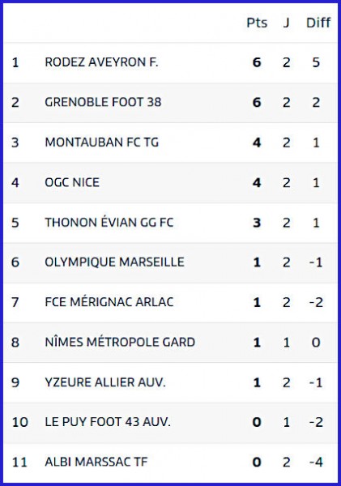Image resolution: width=341 pixels, height=486 pixels.
Task: Click rank number 11 in standings
Action: click(19, 463)
